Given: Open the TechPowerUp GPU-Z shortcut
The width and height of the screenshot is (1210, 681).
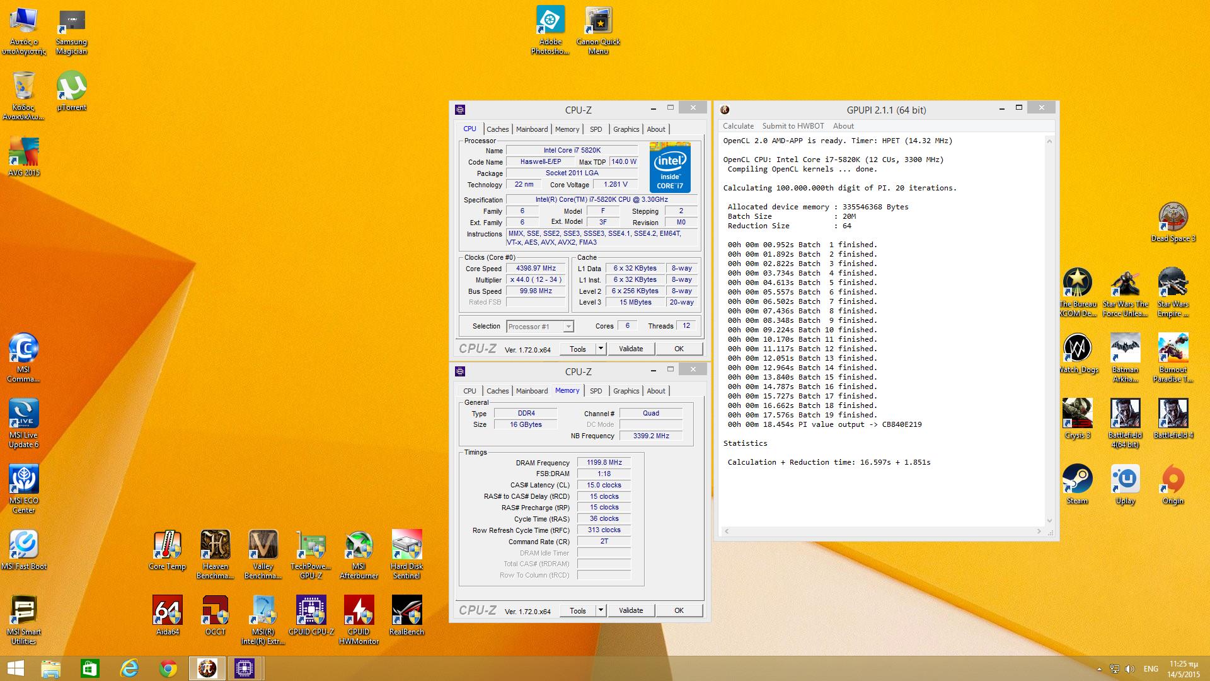Looking at the screenshot, I should point(311,555).
